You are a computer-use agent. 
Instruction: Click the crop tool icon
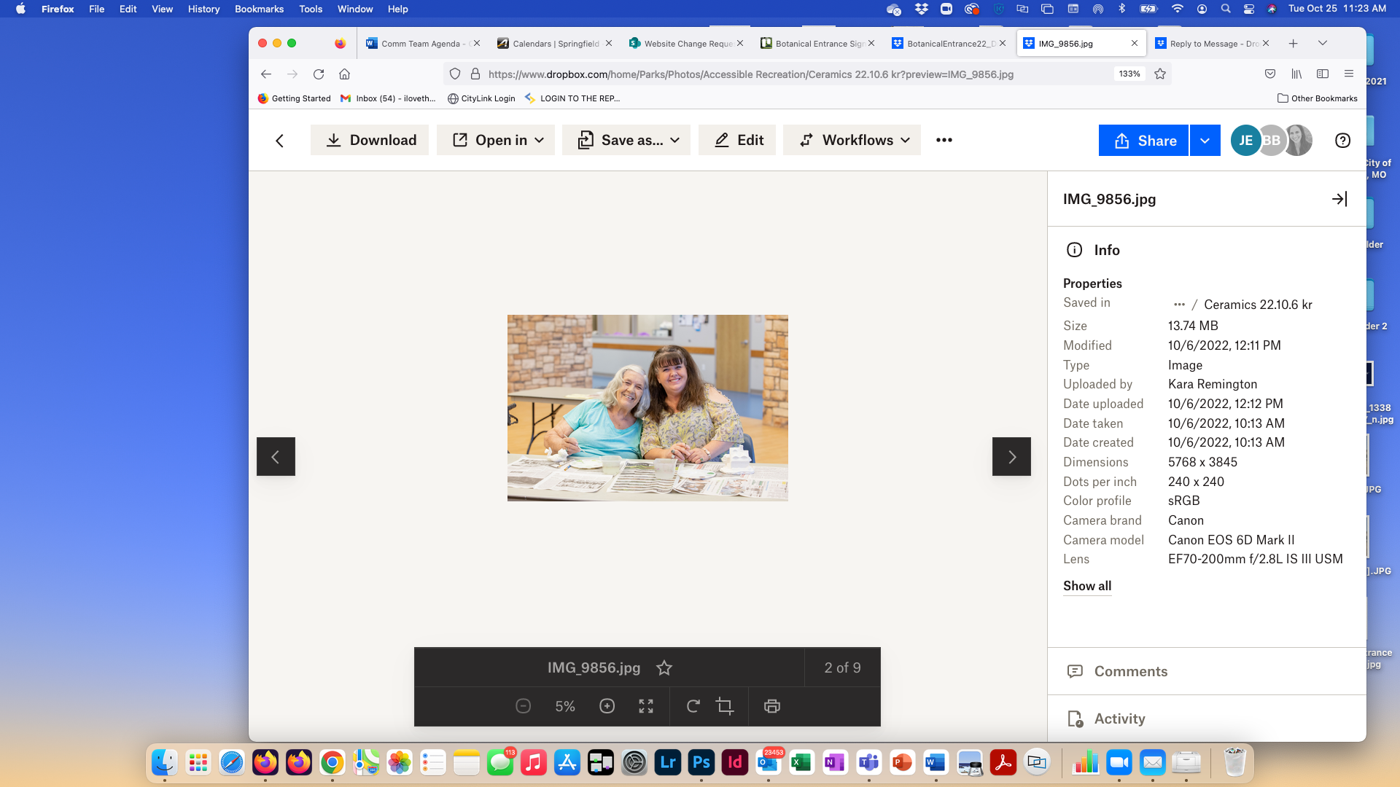coord(725,706)
